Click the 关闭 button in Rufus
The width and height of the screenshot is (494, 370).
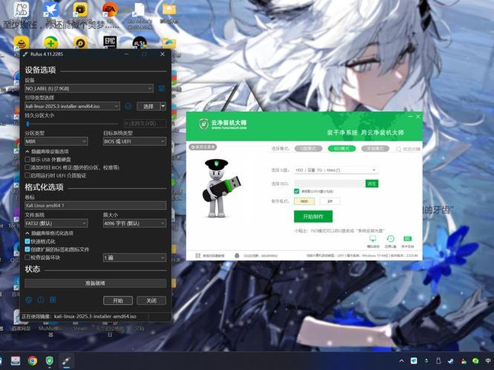[x=151, y=300]
